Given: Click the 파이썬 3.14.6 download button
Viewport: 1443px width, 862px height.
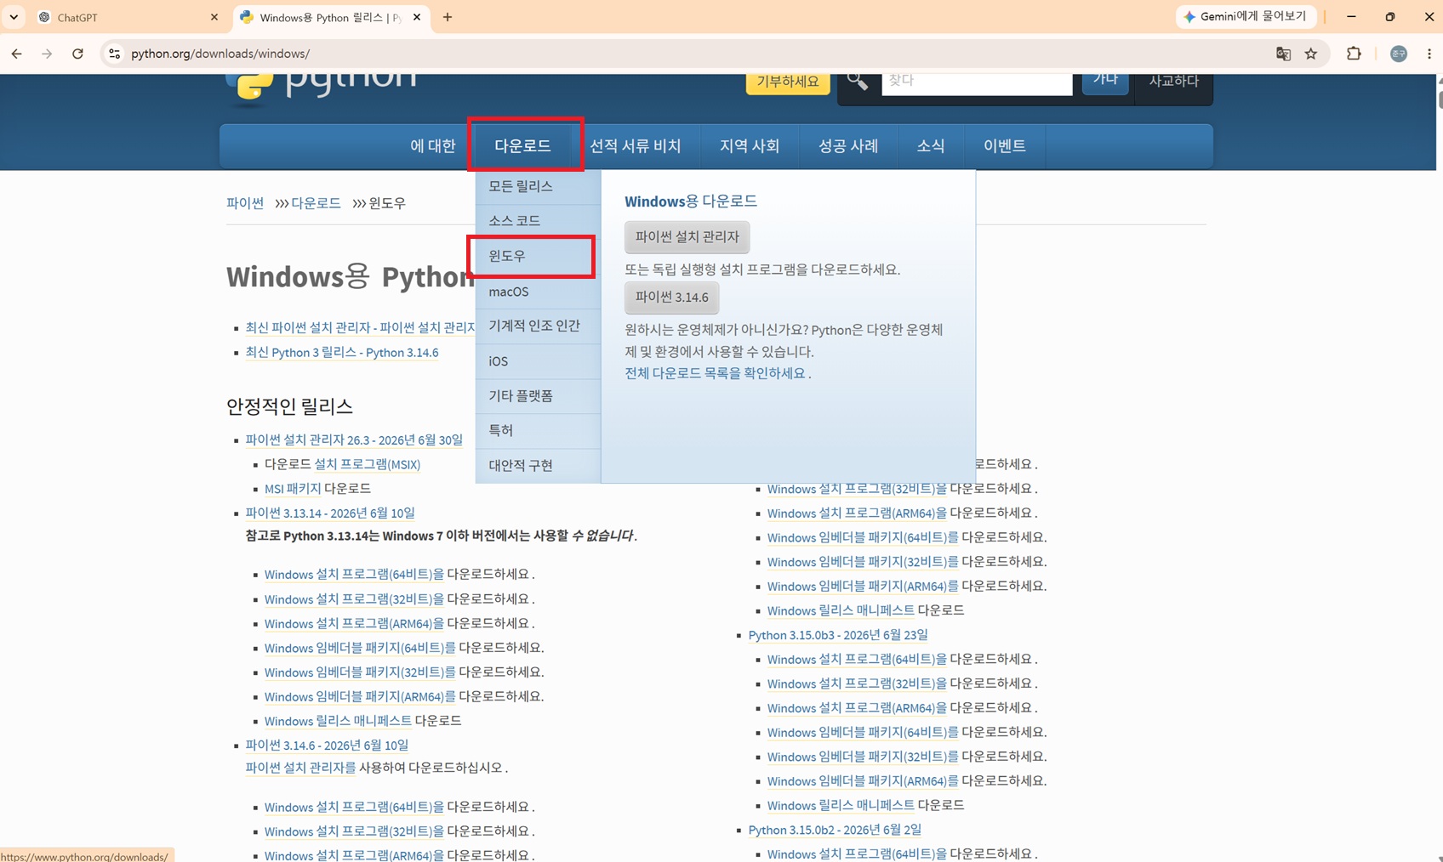Looking at the screenshot, I should click(672, 298).
